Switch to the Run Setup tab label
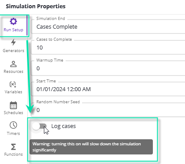 (x=13, y=30)
